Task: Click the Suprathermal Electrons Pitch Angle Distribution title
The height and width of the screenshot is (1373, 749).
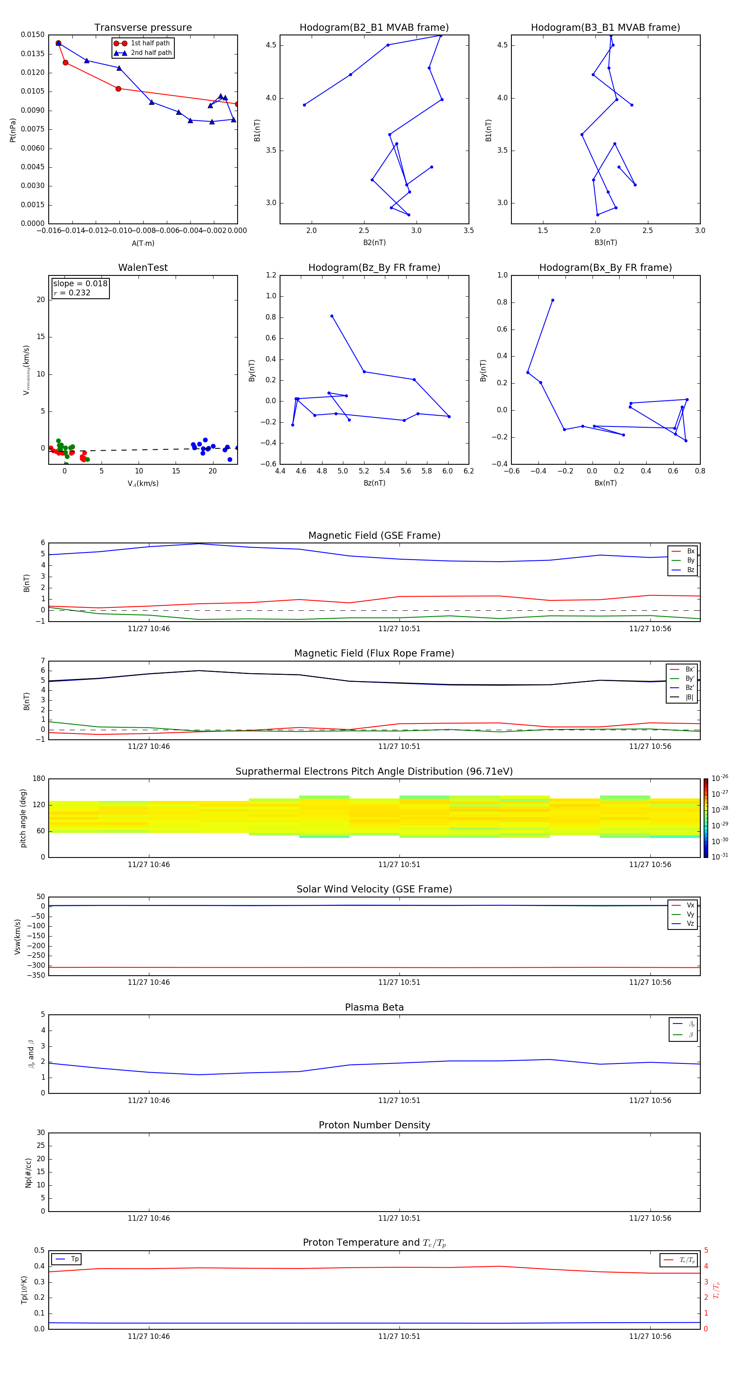Action: pos(374,771)
